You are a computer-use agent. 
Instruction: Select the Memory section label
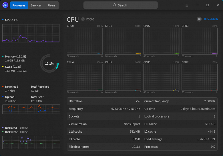pos(15,56)
